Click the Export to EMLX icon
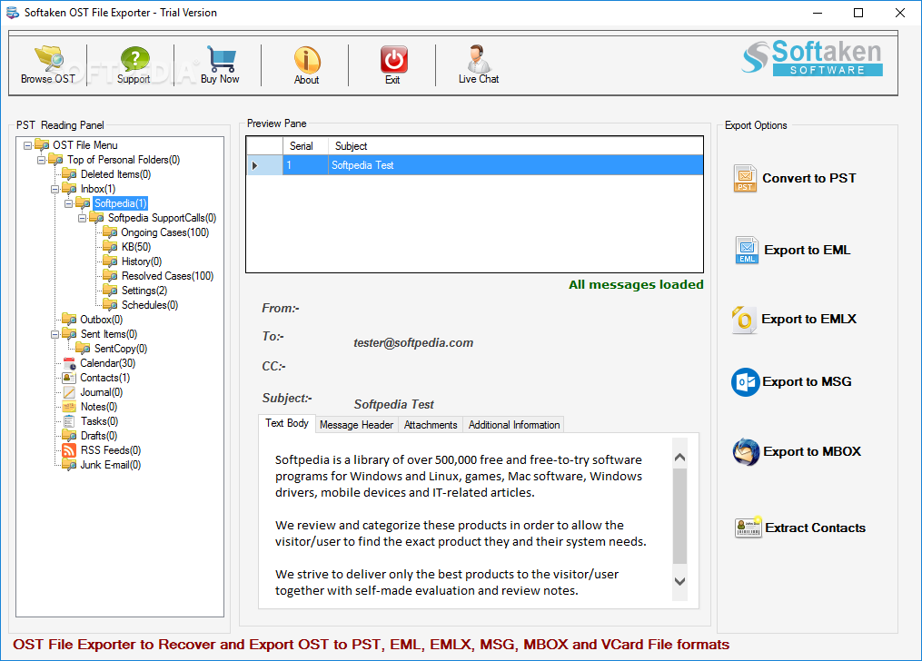The width and height of the screenshot is (922, 661). (x=744, y=320)
